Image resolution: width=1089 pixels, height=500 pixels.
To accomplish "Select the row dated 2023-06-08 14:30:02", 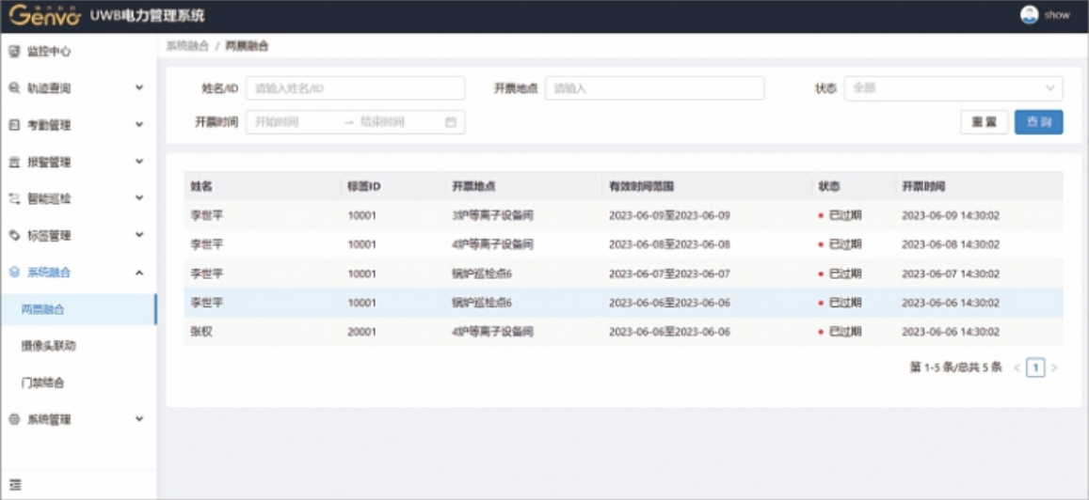I will [x=623, y=244].
